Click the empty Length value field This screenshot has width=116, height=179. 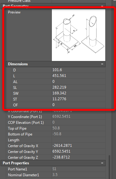[79, 140]
